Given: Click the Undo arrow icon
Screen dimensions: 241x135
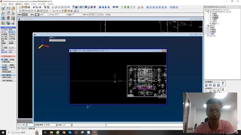Looking at the screenshot, I should tap(114, 7).
